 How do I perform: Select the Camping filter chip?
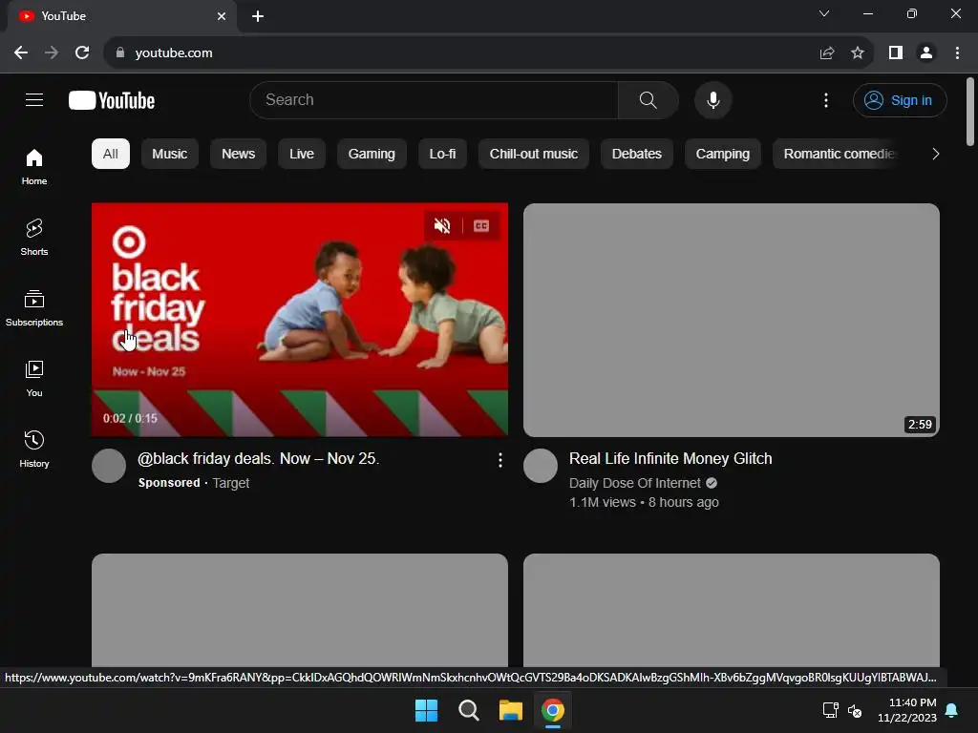coord(722,154)
